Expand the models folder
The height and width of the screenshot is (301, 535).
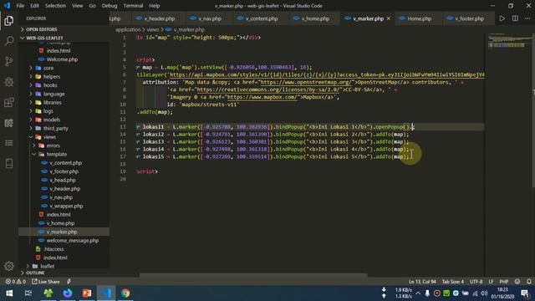64,120
